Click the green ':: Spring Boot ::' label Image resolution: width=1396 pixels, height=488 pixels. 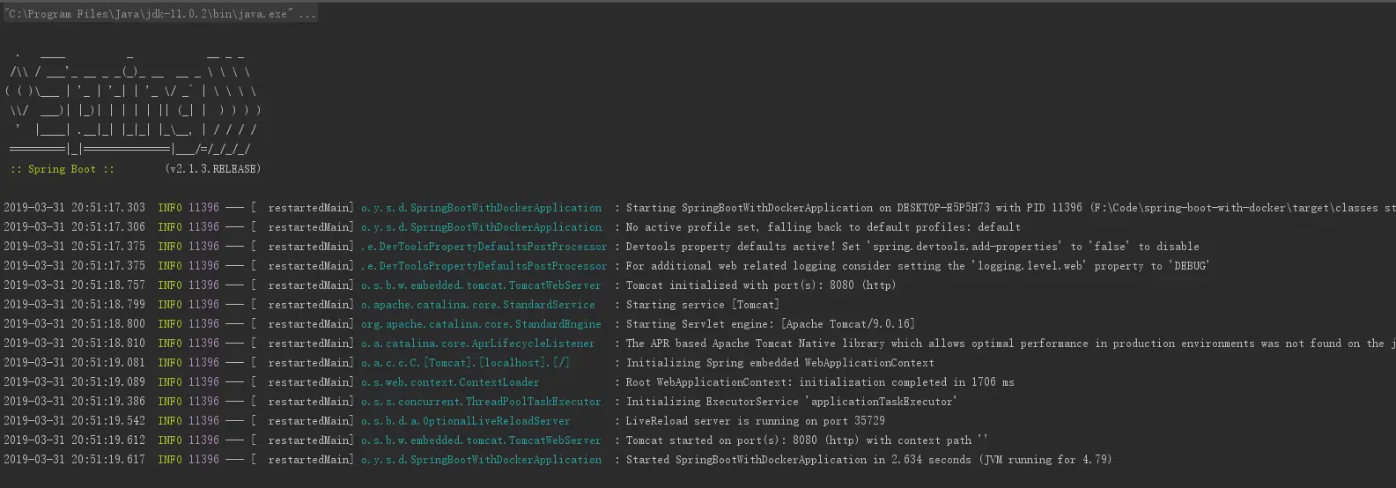tap(62, 169)
